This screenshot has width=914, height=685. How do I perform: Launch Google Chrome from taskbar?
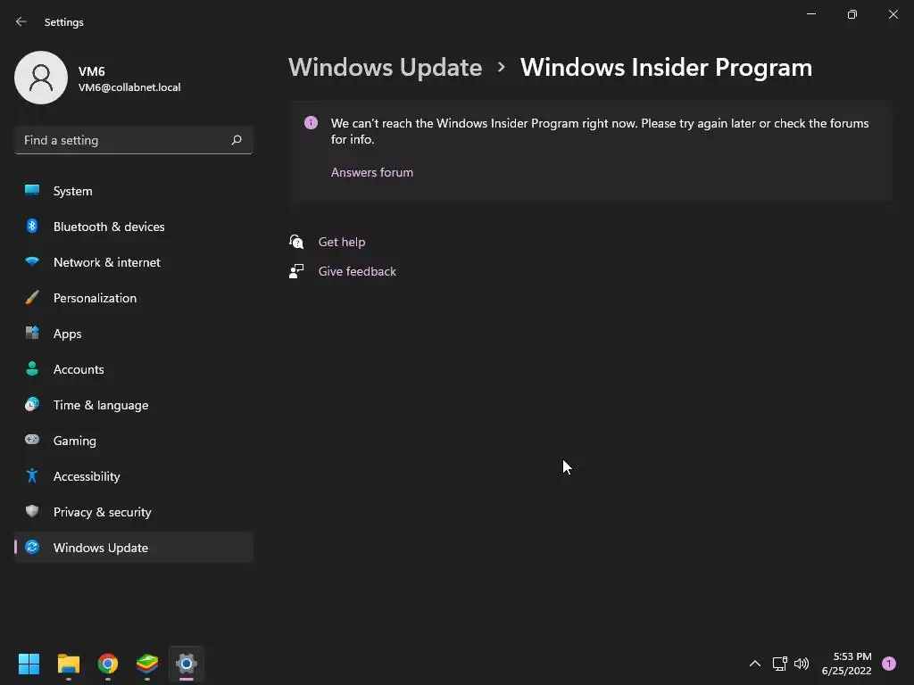[x=108, y=664]
